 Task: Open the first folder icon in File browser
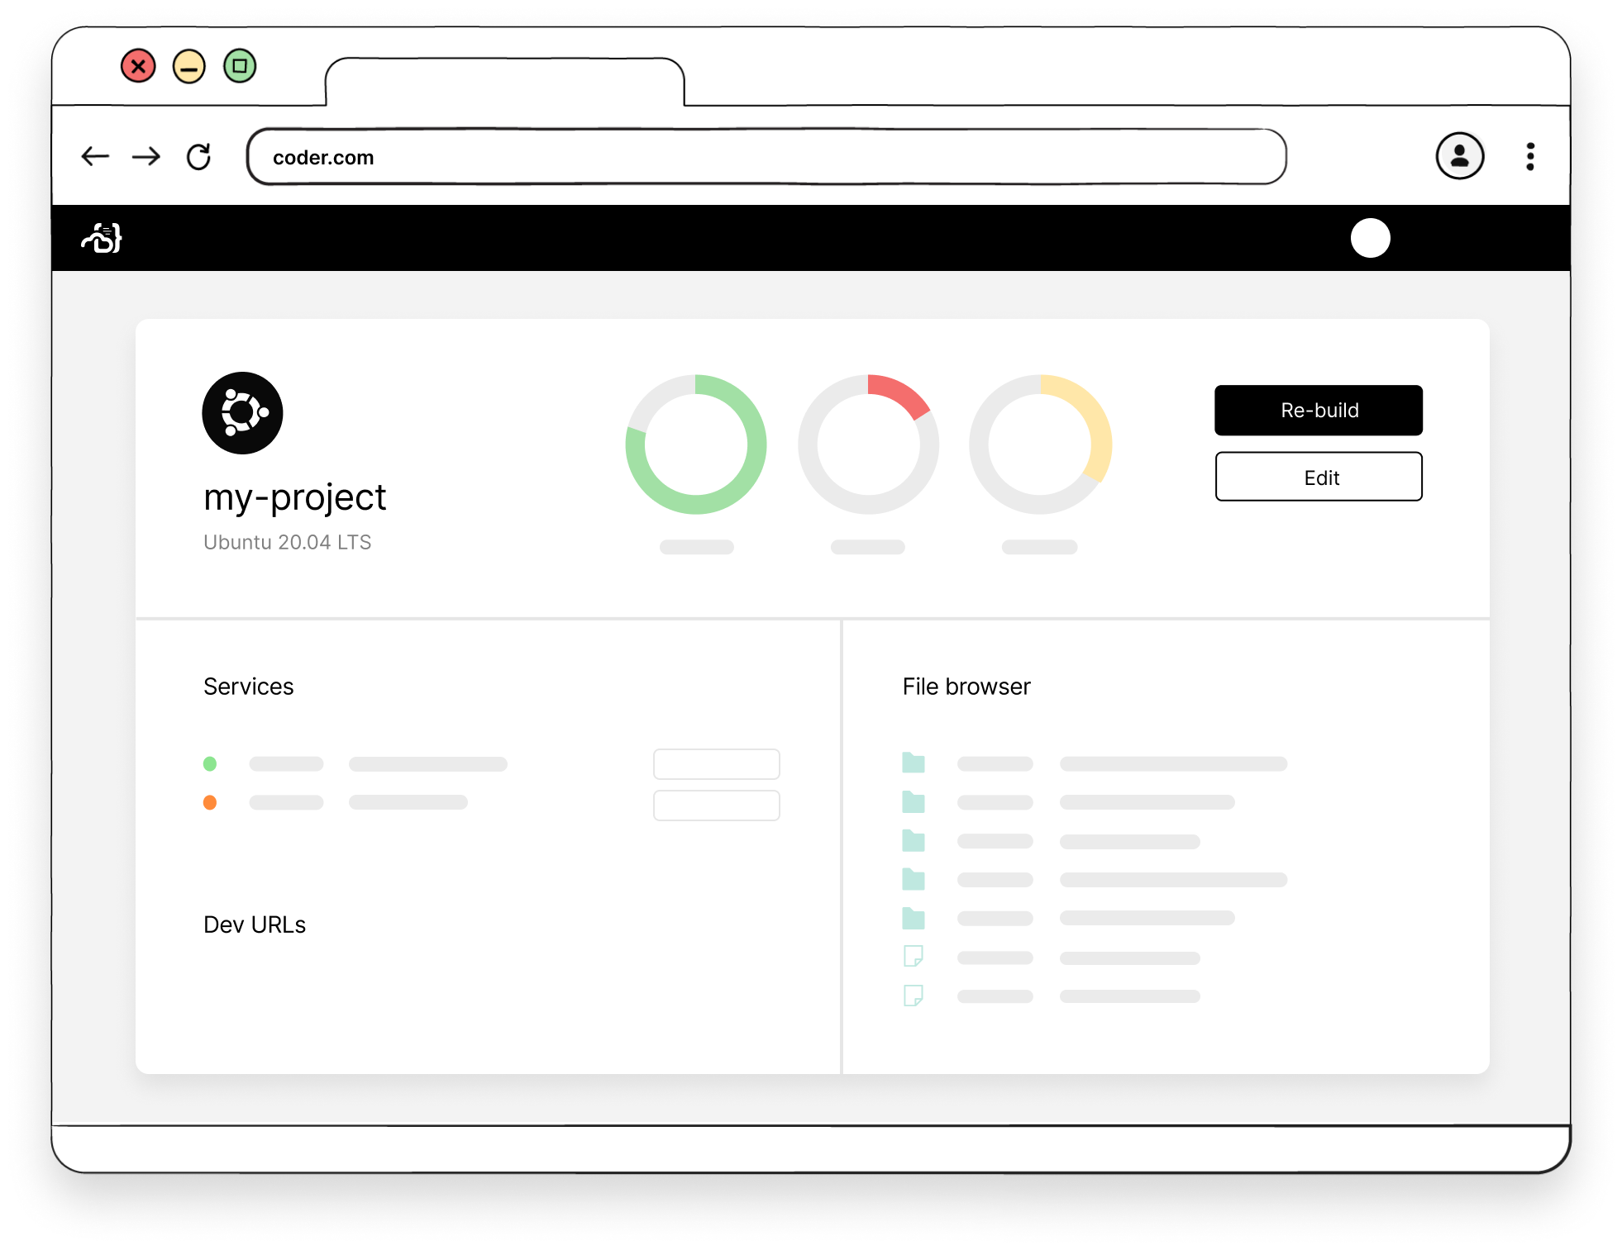(x=913, y=764)
